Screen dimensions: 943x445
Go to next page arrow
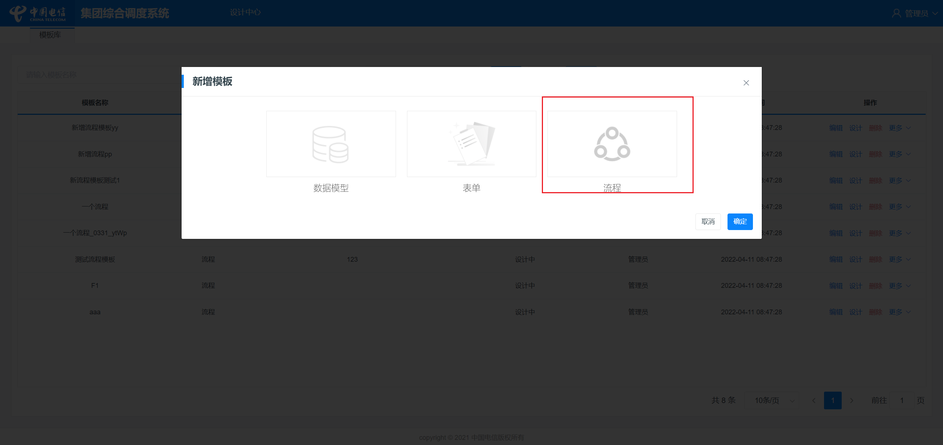[852, 400]
